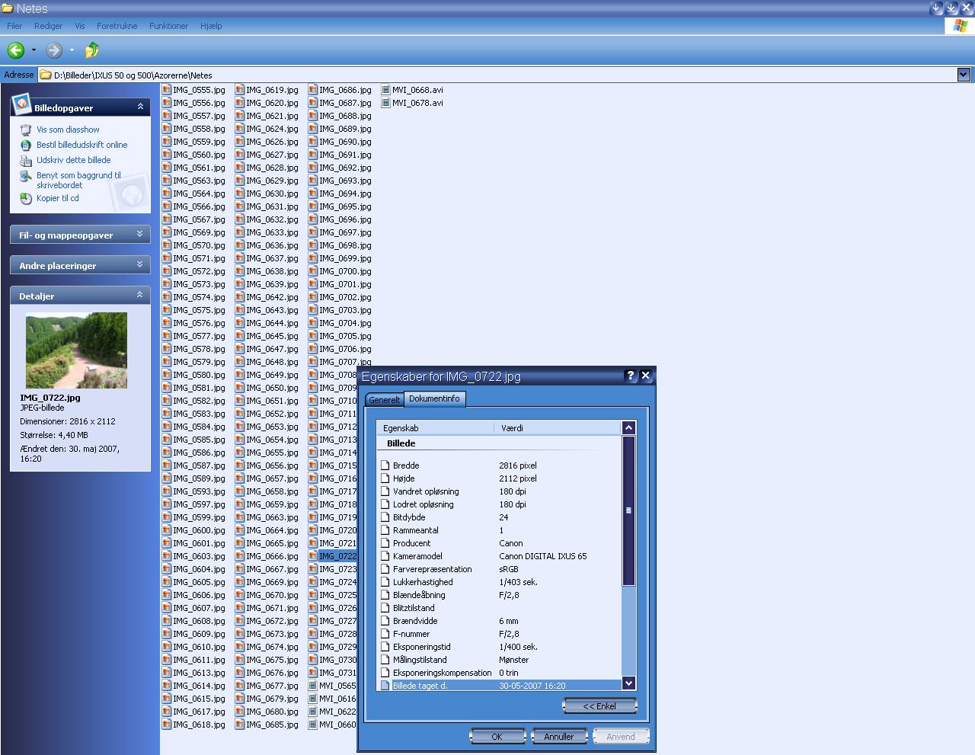Select file IMG_0555.jpg icon
This screenshot has height=755, width=975.
[166, 90]
